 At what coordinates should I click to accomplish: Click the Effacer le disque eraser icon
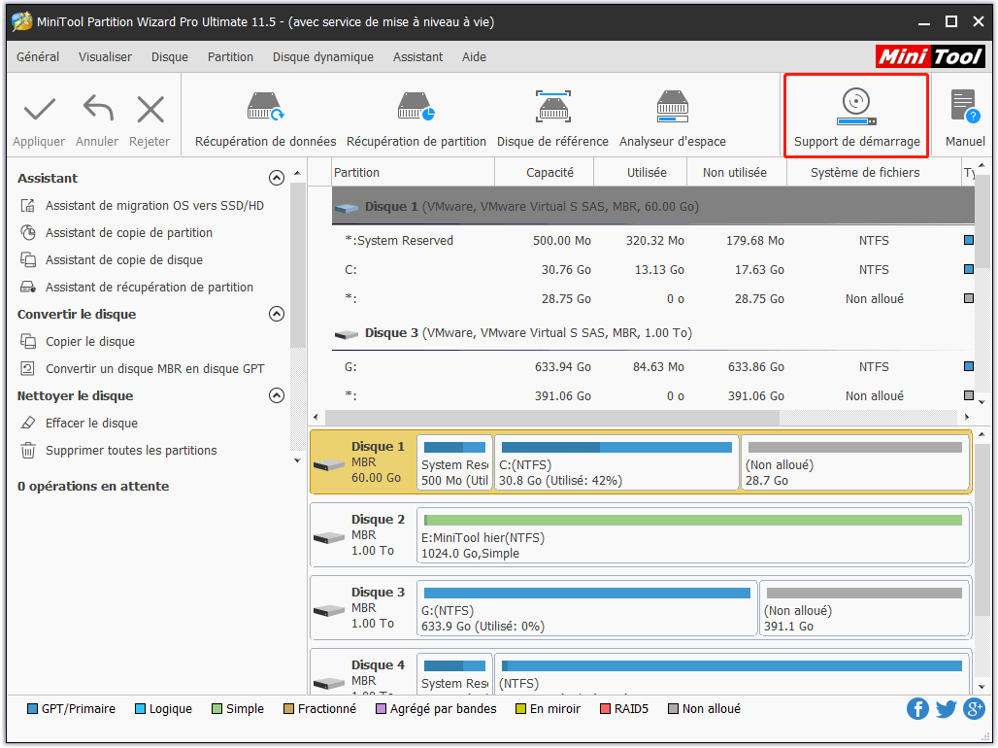point(28,424)
